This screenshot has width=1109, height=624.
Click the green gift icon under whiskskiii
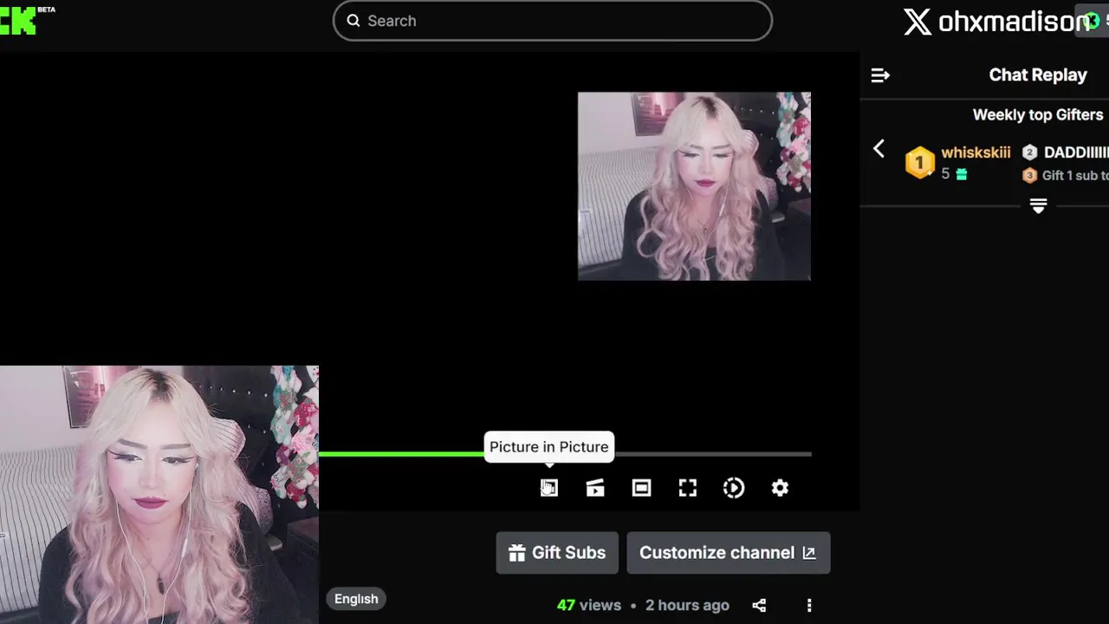point(961,174)
